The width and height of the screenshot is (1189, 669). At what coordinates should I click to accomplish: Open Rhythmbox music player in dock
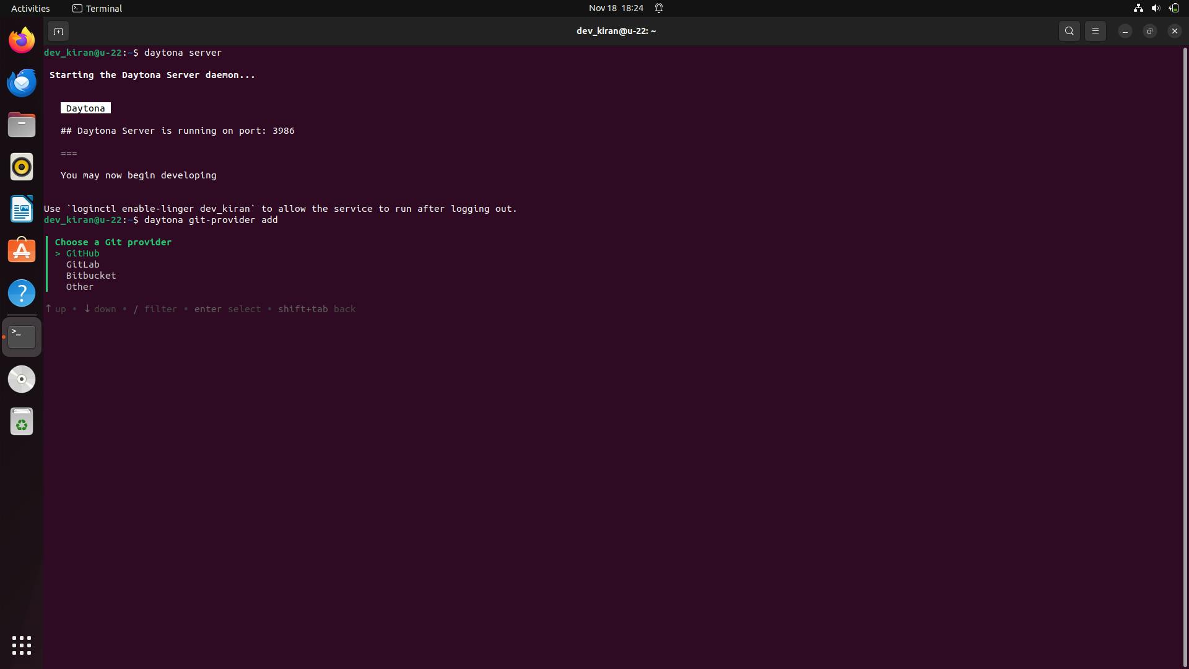22,167
